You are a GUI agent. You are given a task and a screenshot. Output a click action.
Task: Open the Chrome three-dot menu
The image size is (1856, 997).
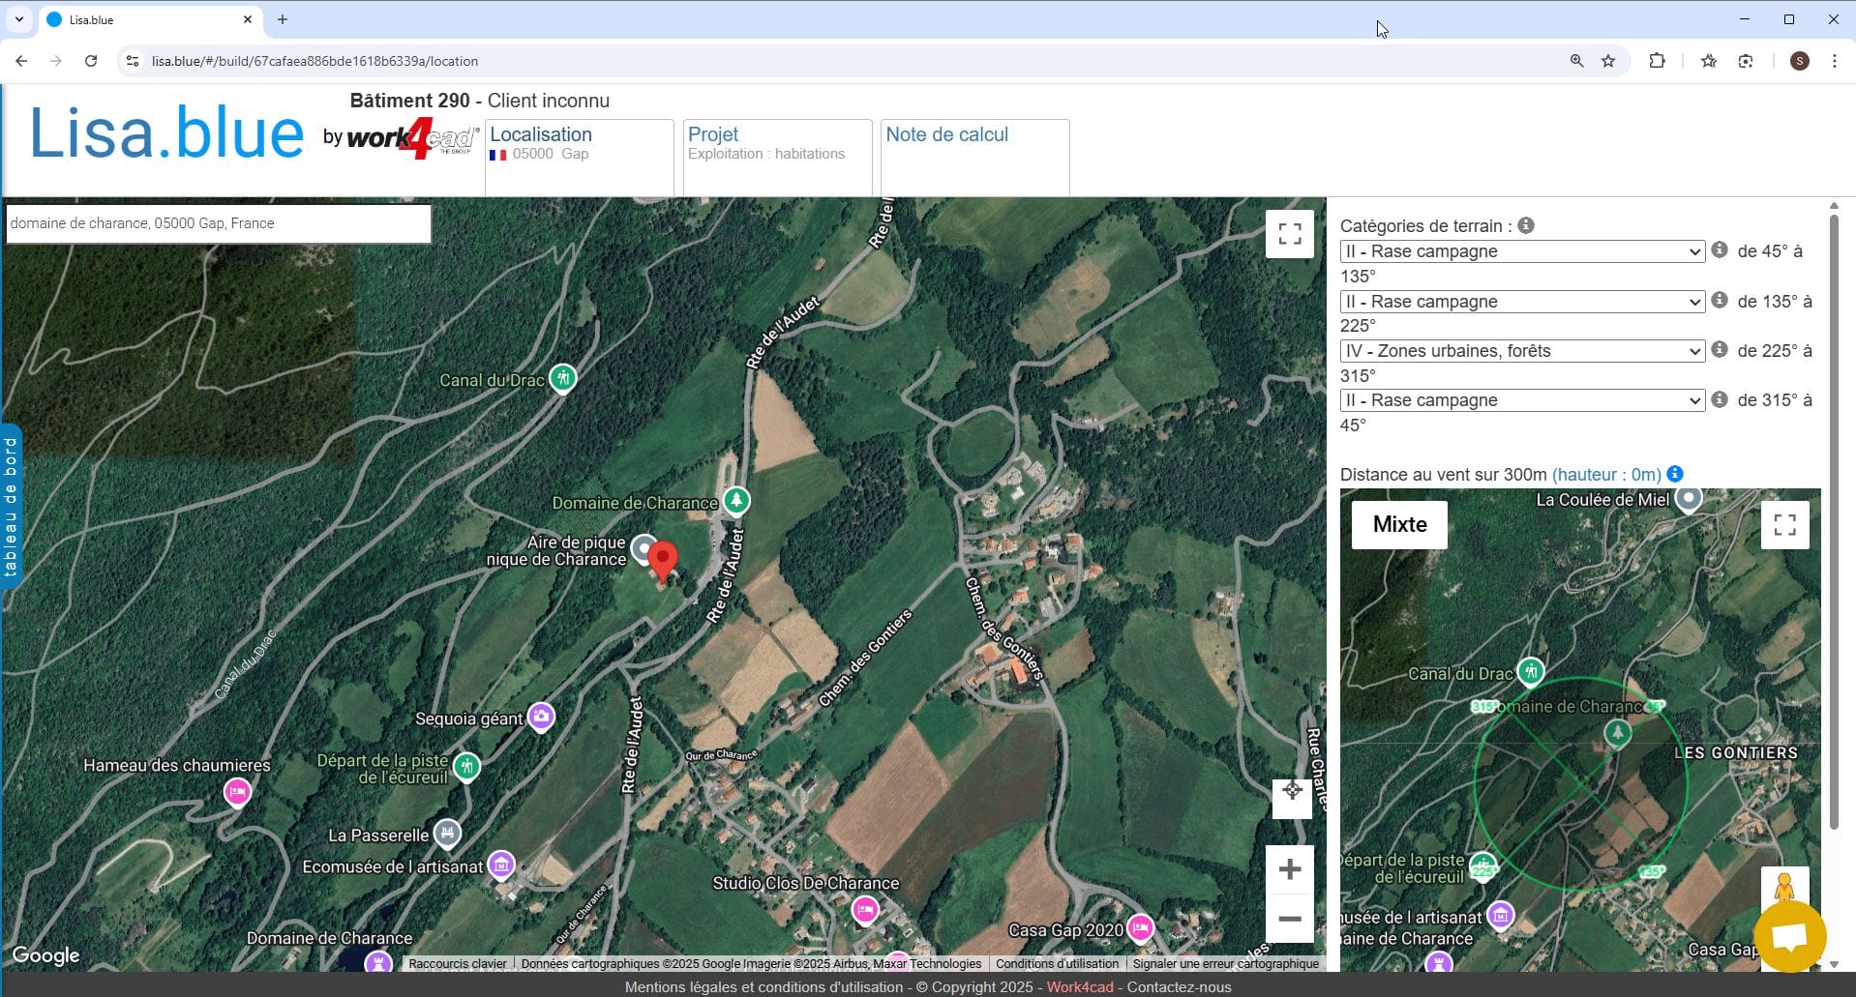click(x=1835, y=61)
